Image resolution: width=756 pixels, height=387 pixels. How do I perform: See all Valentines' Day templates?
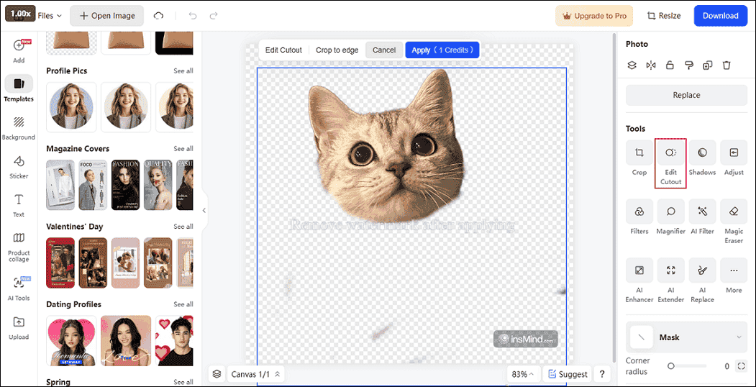pos(183,227)
